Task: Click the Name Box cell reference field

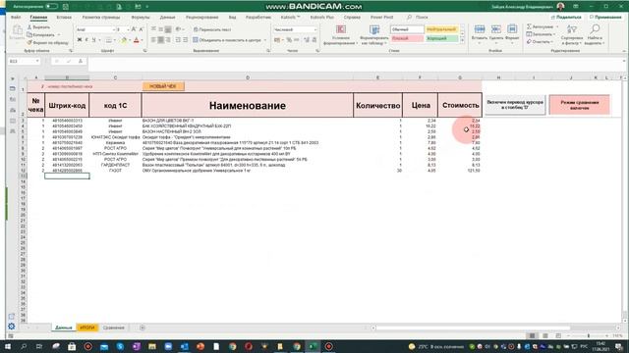Action: pyautogui.click(x=24, y=61)
